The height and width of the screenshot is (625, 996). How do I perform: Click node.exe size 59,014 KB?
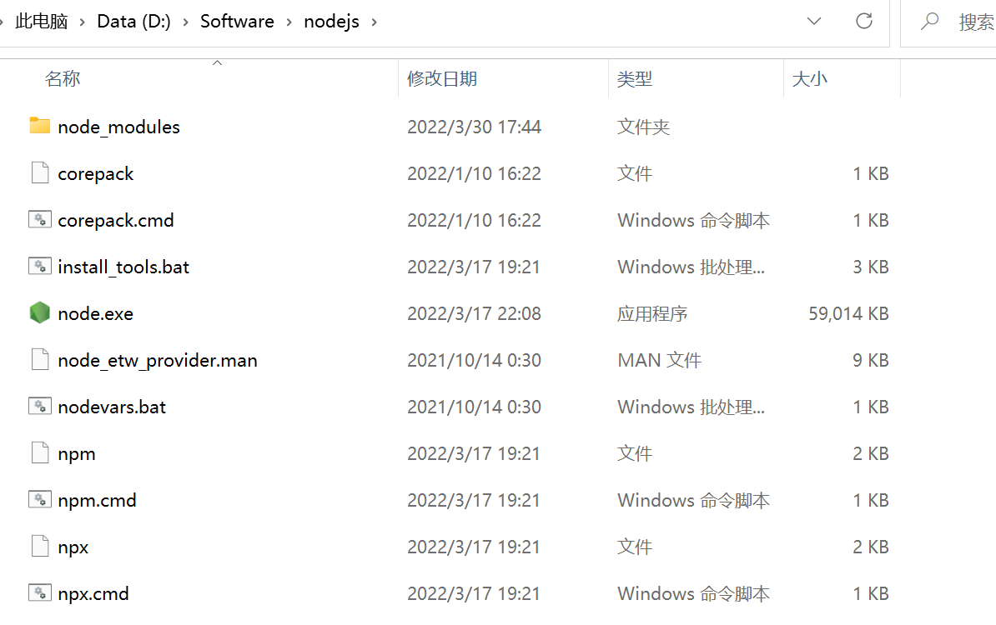[848, 313]
